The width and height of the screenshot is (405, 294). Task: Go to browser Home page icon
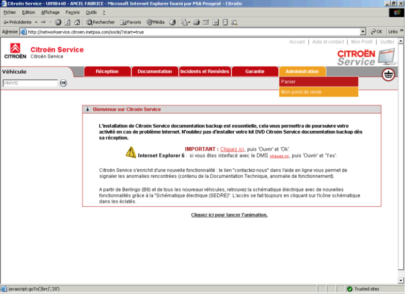tap(77, 22)
